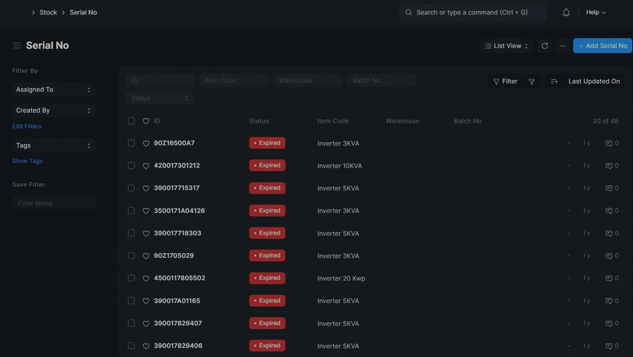Open the List View switcher

click(506, 46)
